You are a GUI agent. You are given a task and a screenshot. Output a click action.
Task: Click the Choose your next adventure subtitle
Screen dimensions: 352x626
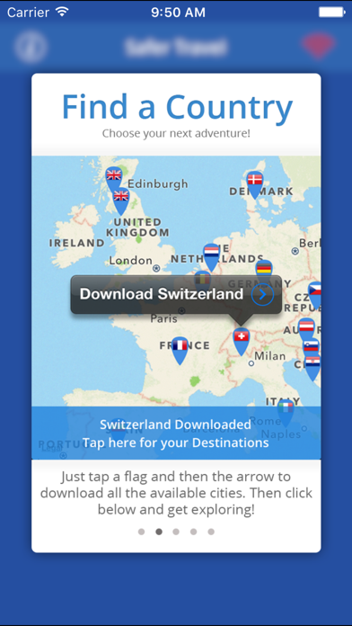tap(176, 133)
